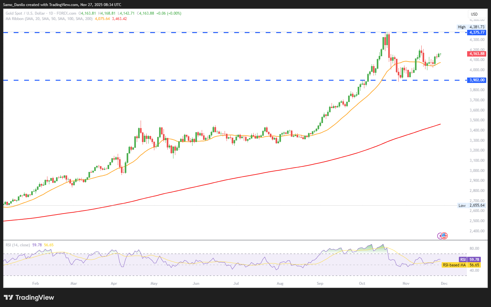Viewport: 491px width, 307px height.
Task: Click the 3,902.00 support line price label
Action: 477,80
